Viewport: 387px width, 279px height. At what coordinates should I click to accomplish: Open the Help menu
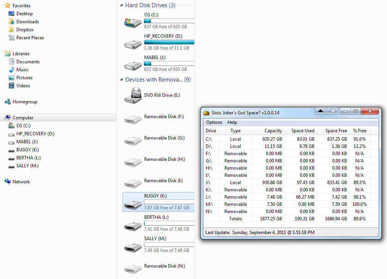(x=232, y=122)
